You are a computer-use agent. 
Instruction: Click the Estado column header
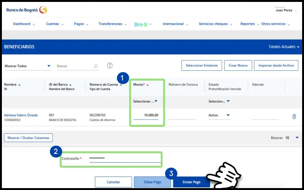tap(214, 85)
